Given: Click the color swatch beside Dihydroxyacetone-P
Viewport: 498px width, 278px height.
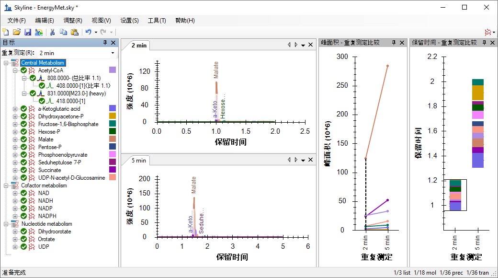Looking at the screenshot, I should point(113,116).
